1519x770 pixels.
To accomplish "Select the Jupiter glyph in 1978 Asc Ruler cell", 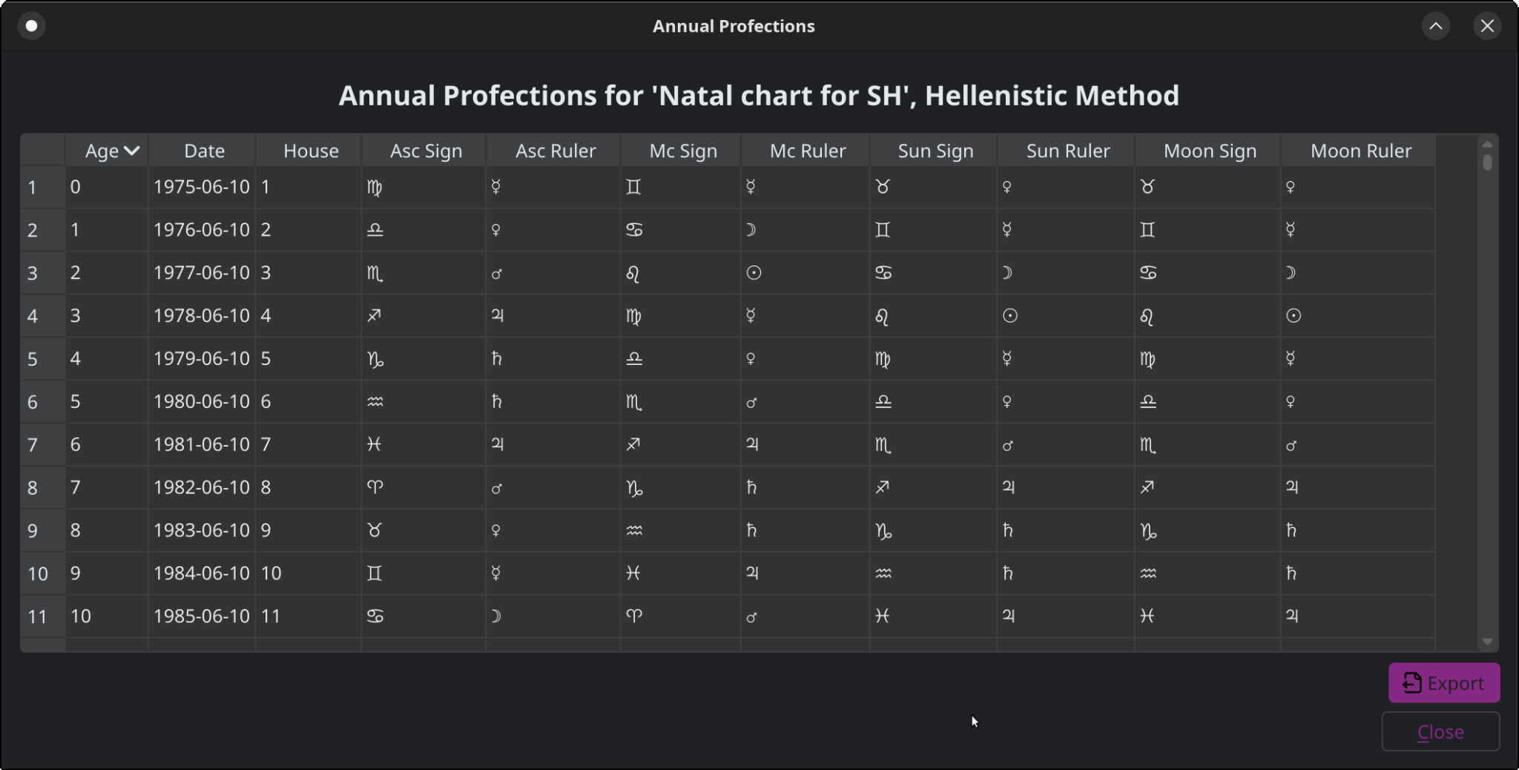I will click(x=498, y=315).
